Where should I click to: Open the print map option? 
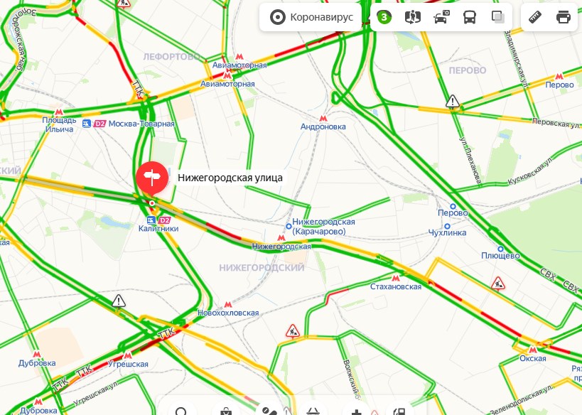pyautogui.click(x=563, y=17)
